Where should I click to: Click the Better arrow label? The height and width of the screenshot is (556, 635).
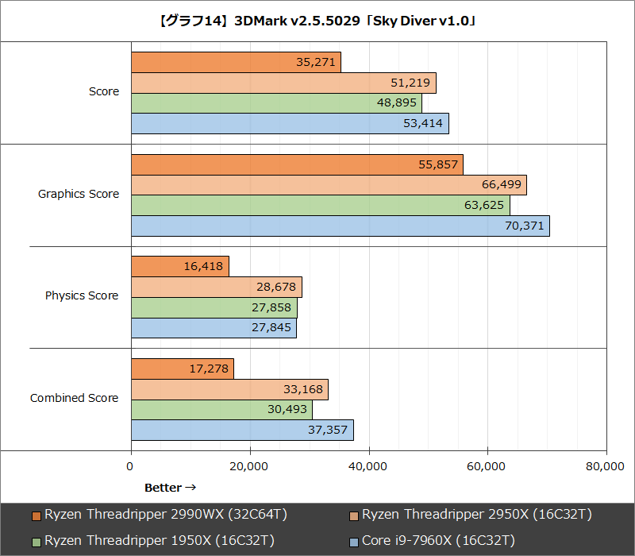[x=167, y=487]
